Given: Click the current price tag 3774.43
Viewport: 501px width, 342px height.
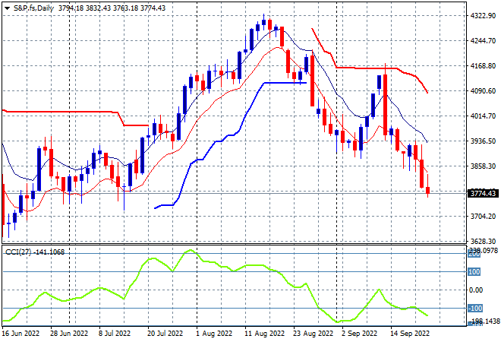Looking at the screenshot, I should 483,193.
